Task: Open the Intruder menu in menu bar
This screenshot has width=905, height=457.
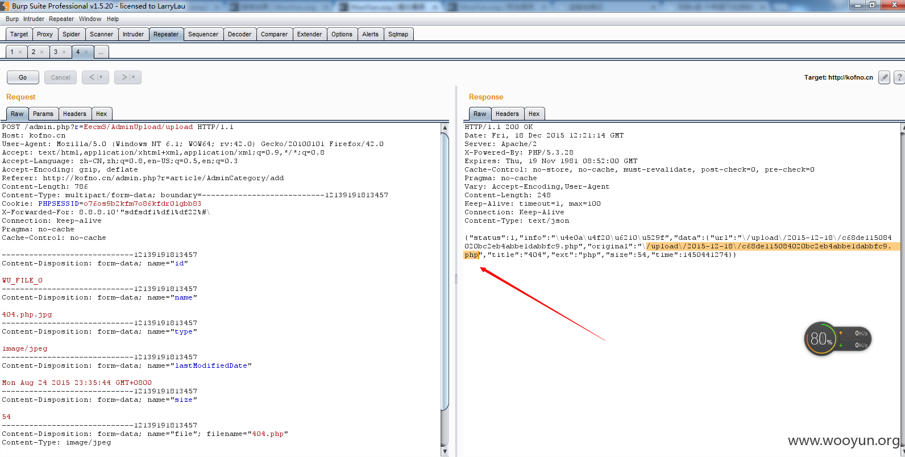Action: point(34,19)
